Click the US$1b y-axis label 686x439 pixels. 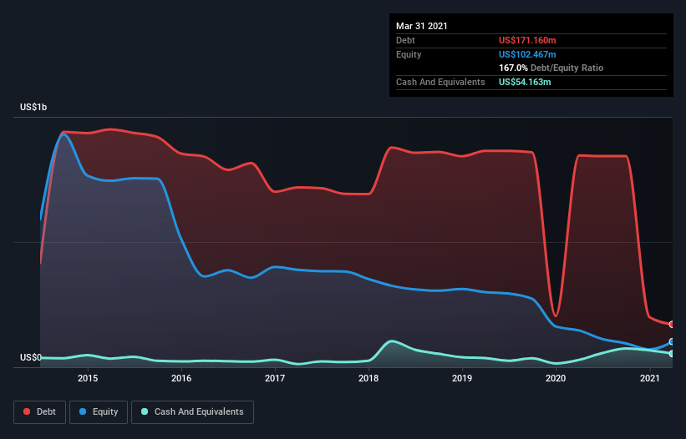tap(33, 107)
